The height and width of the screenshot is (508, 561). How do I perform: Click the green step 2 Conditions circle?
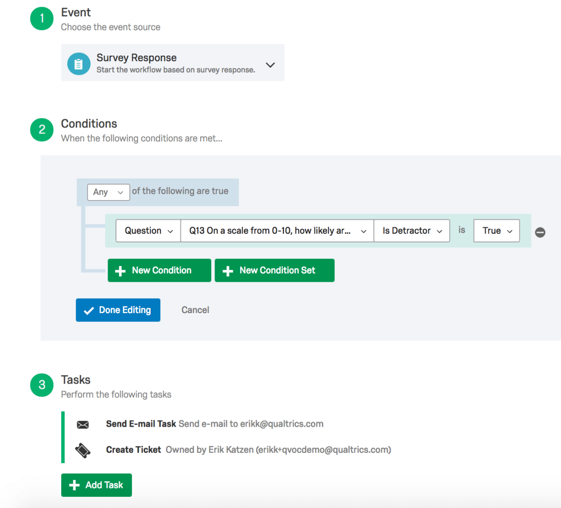[x=42, y=129]
